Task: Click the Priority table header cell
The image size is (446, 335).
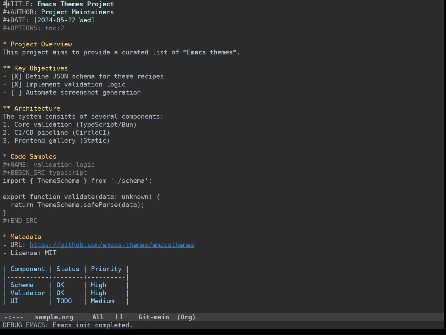Action: coord(106,269)
